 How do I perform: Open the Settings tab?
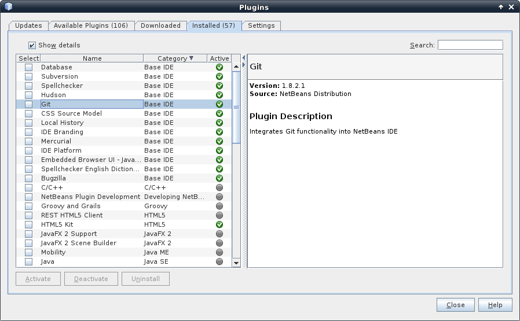click(x=261, y=25)
